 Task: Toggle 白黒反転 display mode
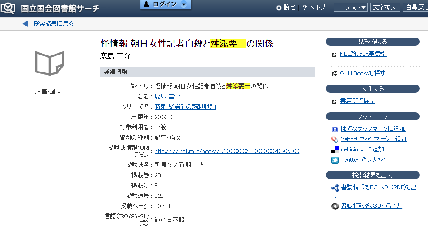click(x=415, y=8)
